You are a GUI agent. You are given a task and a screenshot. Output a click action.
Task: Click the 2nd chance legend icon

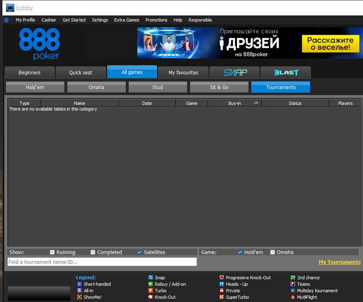(293, 278)
